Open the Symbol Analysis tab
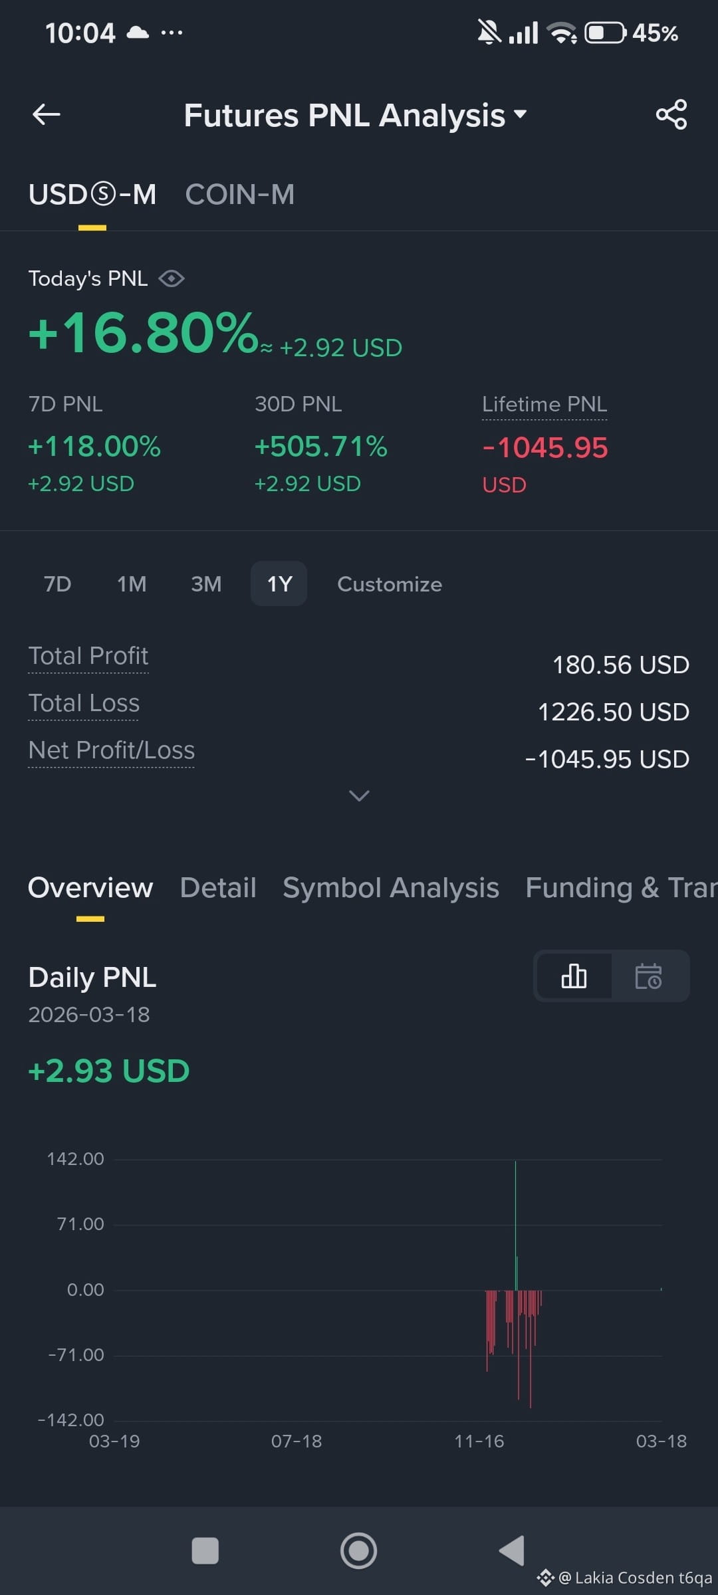 point(391,888)
